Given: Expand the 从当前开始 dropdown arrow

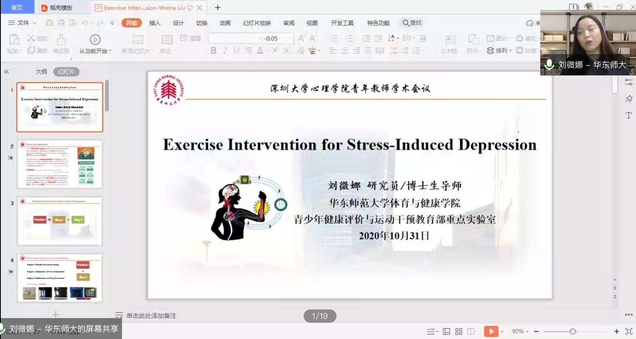Looking at the screenshot, I should coord(110,51).
